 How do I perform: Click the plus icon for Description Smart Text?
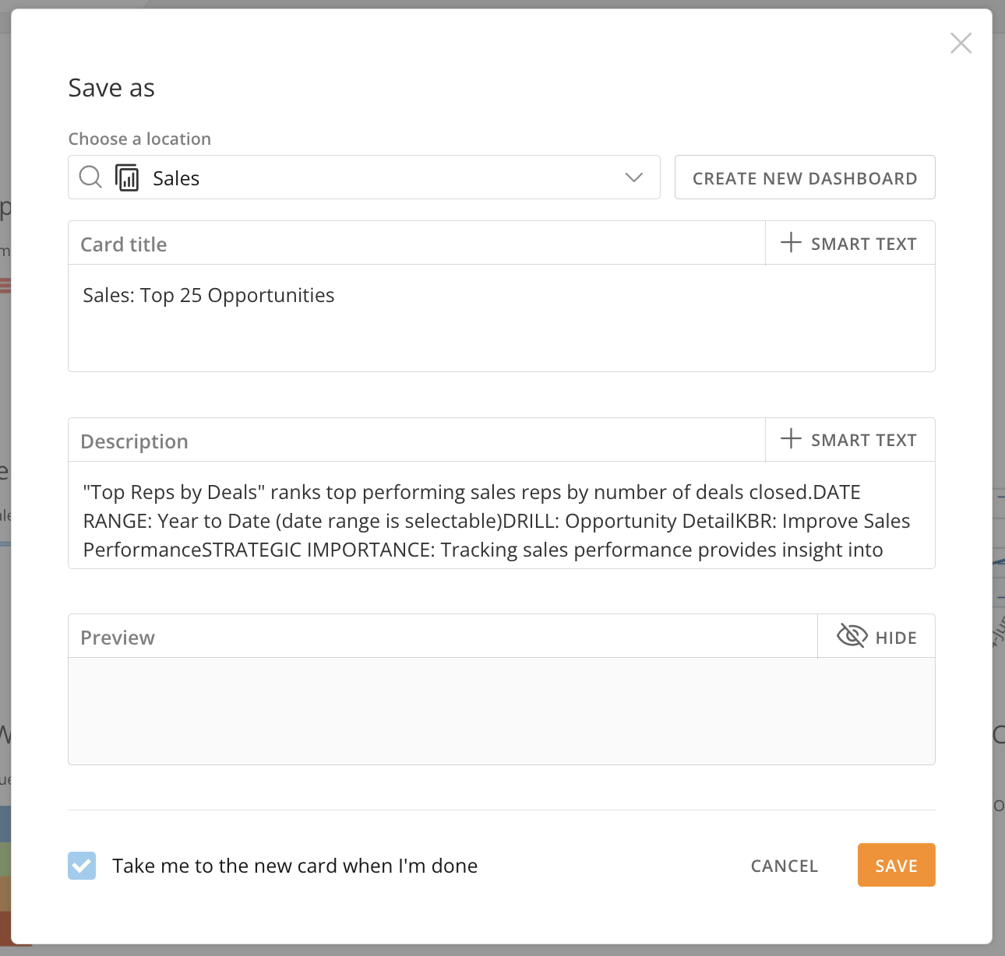click(790, 439)
